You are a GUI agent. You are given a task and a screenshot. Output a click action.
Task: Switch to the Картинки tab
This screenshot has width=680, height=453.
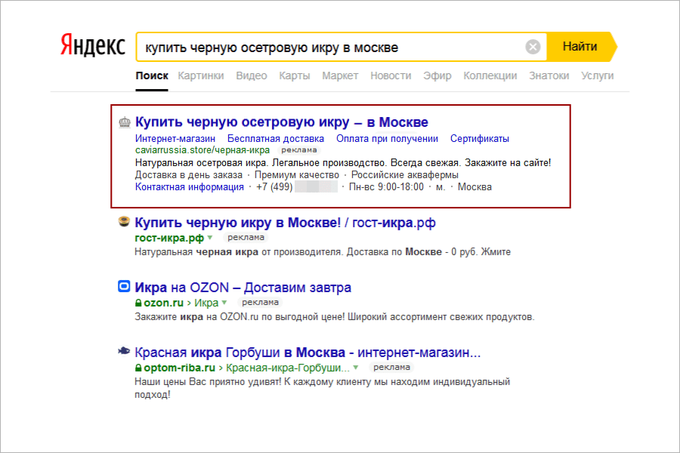click(201, 75)
